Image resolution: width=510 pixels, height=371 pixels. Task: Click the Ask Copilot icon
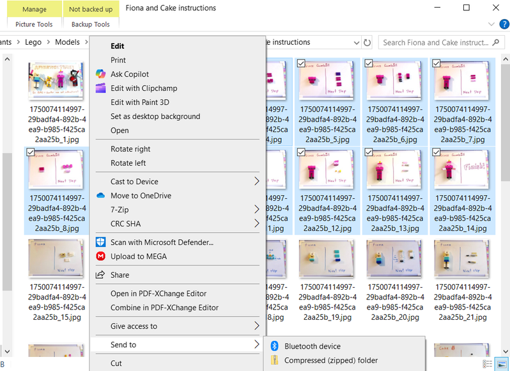[x=100, y=74]
